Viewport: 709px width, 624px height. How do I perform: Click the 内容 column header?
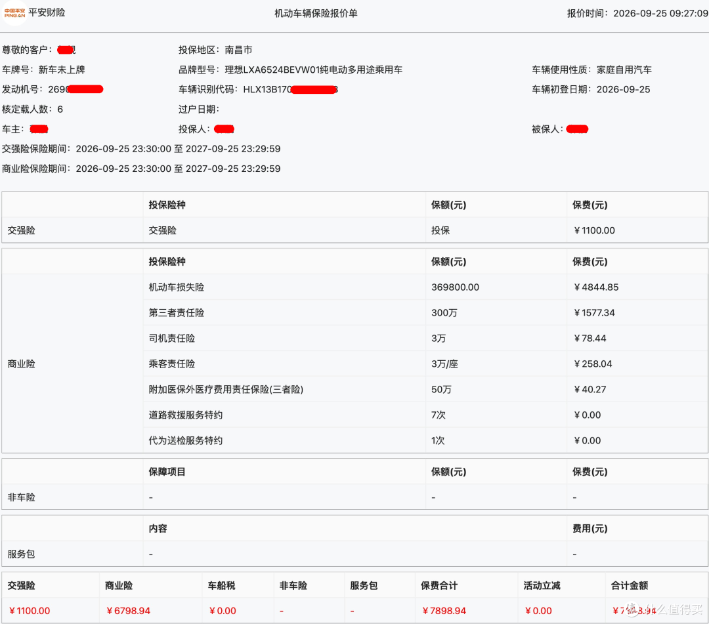pos(158,529)
